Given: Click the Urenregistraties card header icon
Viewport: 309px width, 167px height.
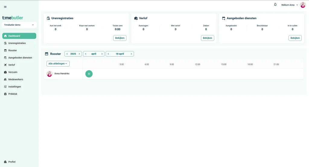Looking at the screenshot, I should [x=48, y=18].
